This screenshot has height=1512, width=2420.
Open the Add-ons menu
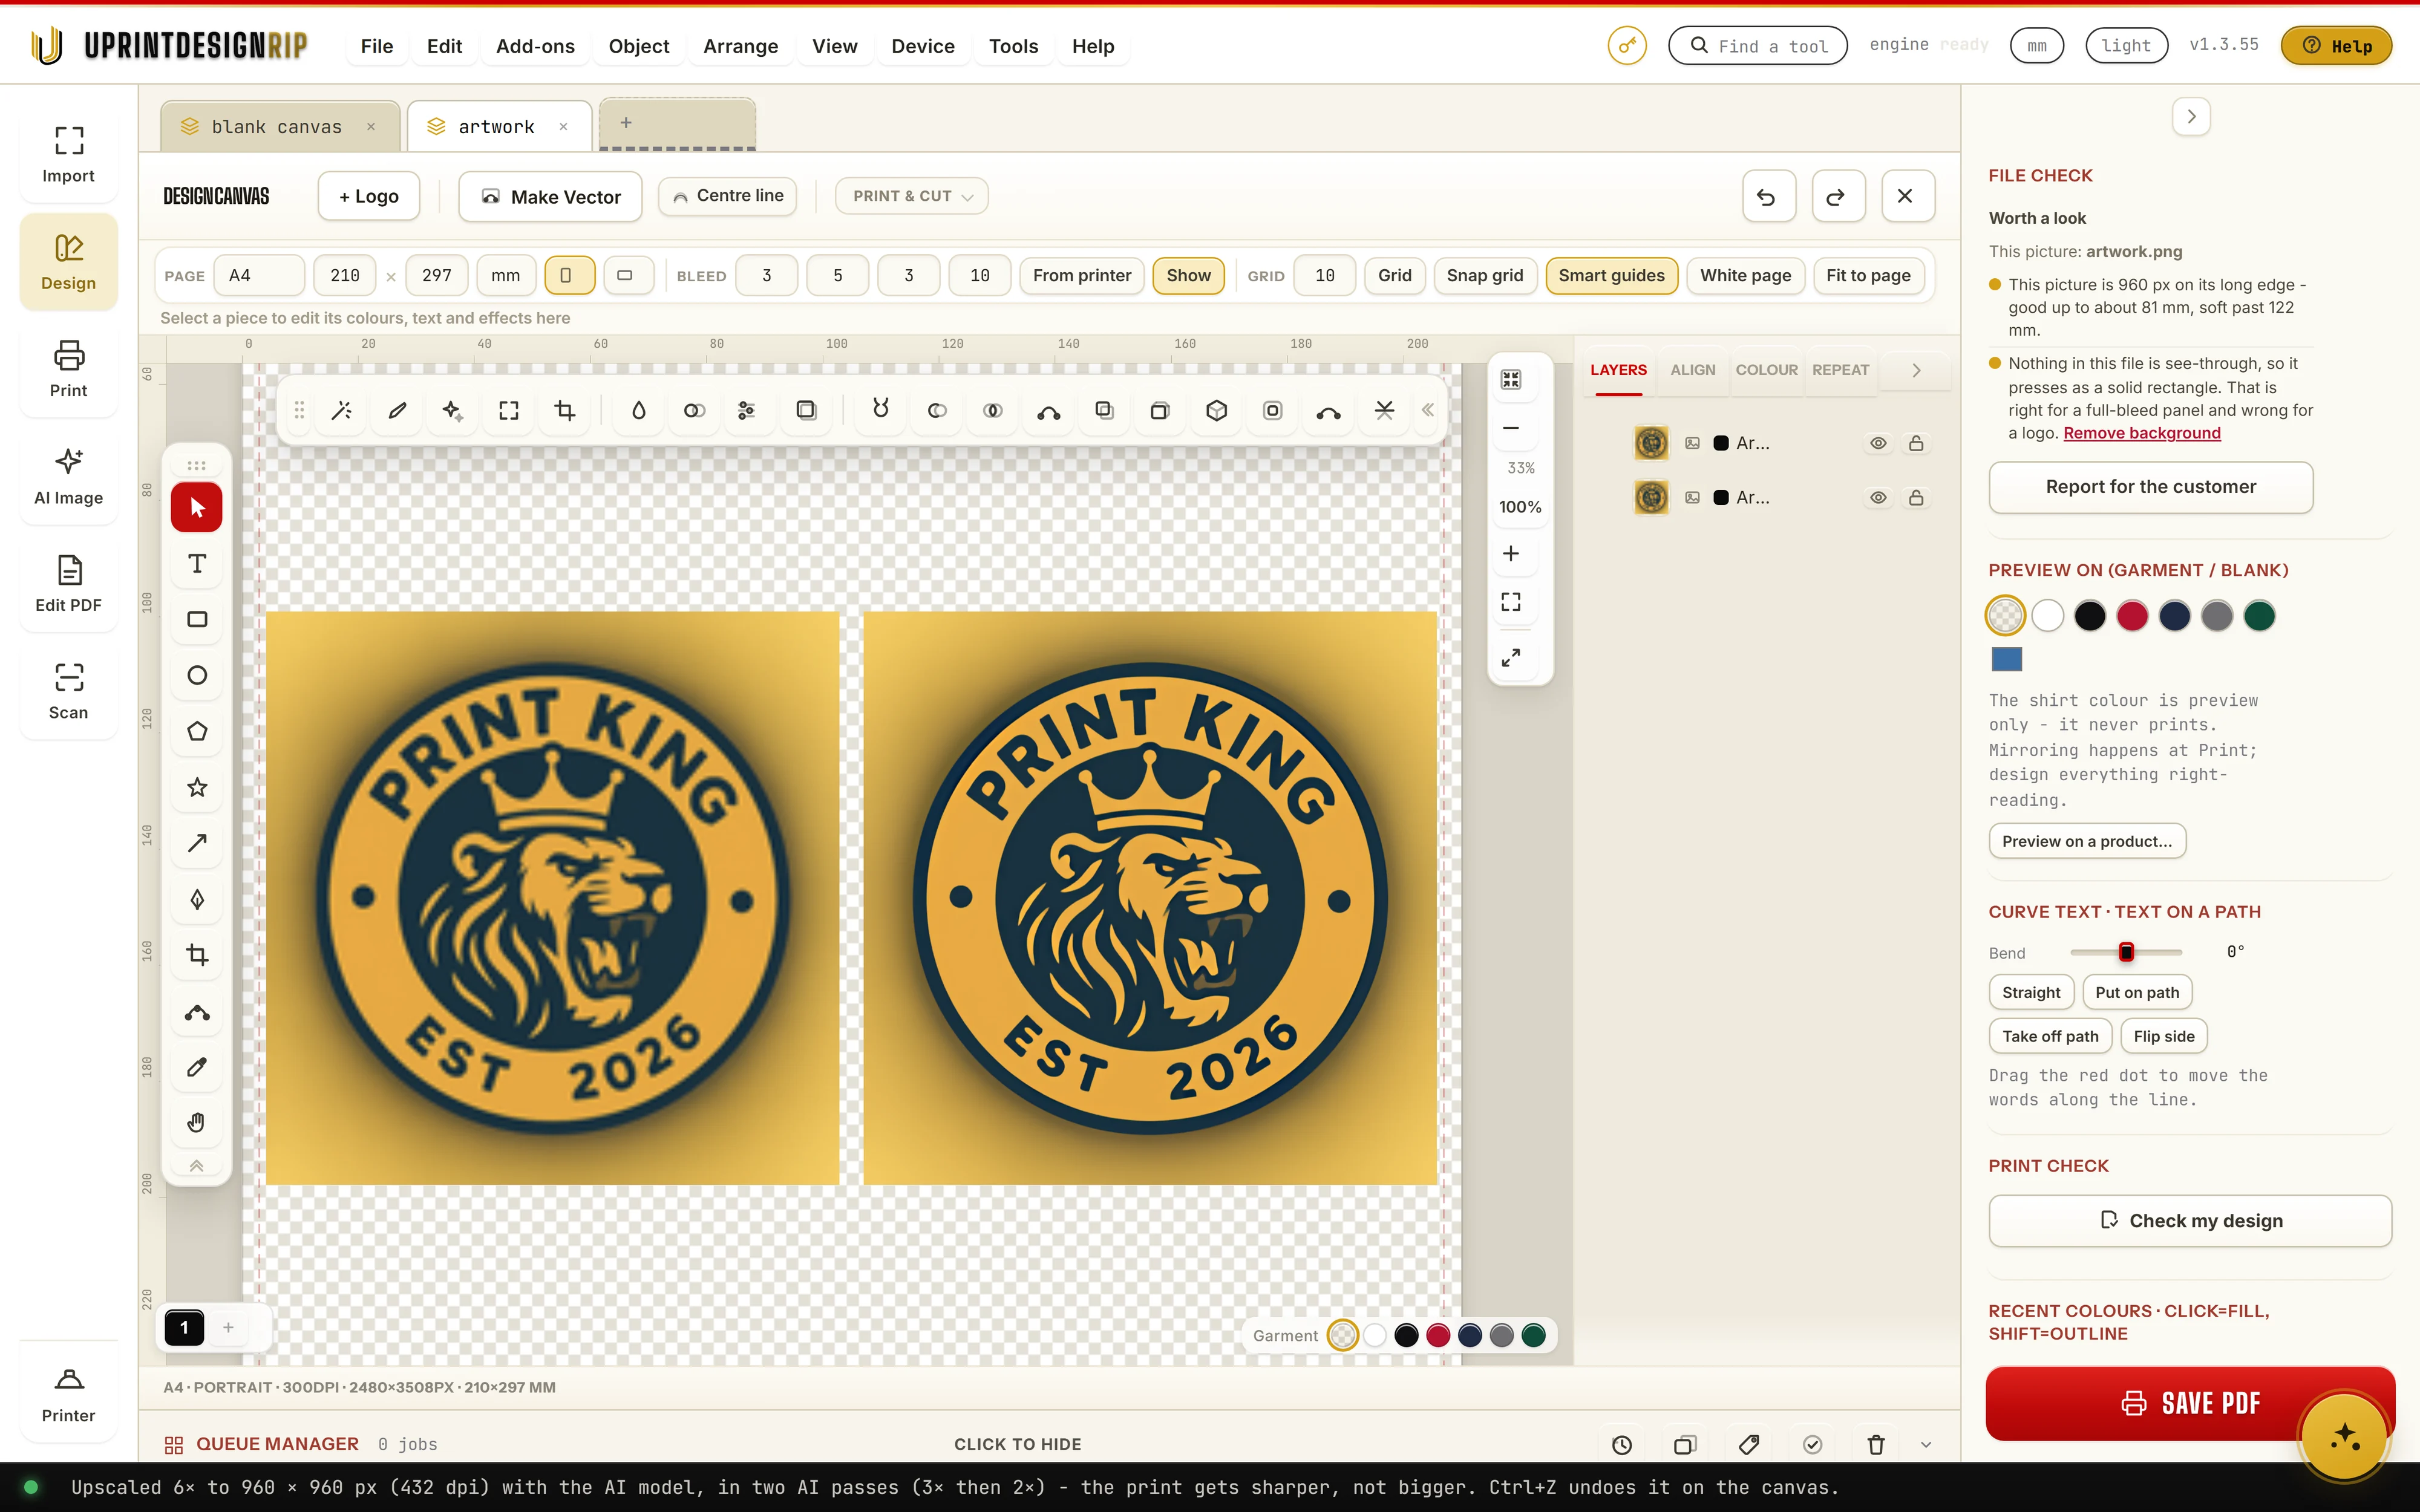click(x=535, y=46)
